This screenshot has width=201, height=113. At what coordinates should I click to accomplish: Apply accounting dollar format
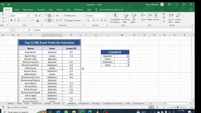pyautogui.click(x=88, y=20)
